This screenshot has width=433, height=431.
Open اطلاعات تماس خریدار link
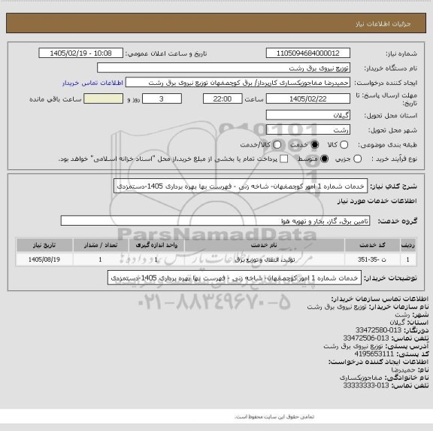[92, 83]
